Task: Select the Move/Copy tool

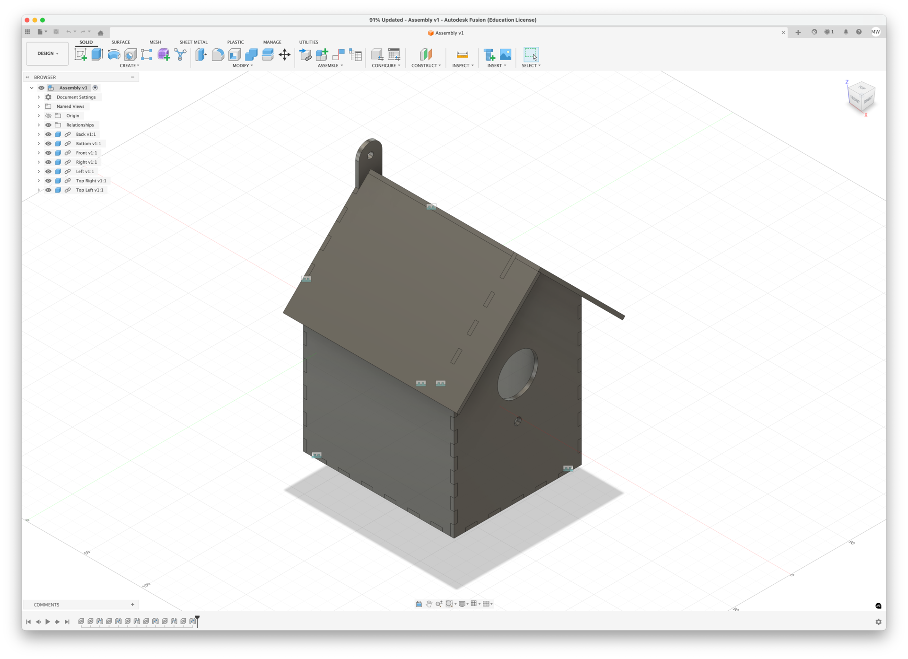Action: pyautogui.click(x=285, y=54)
